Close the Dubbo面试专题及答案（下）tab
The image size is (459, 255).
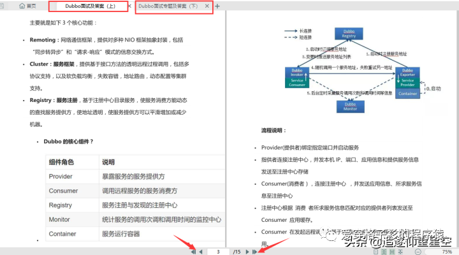coord(207,6)
